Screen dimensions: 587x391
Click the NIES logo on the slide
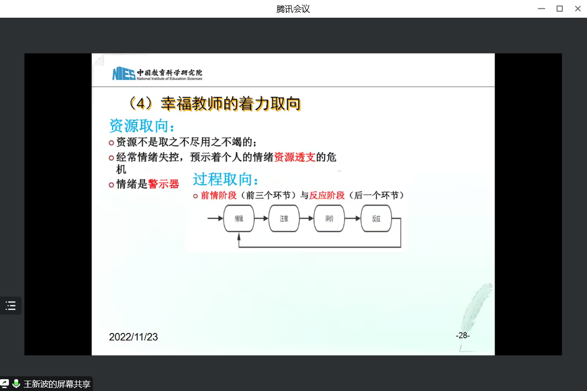coord(124,73)
